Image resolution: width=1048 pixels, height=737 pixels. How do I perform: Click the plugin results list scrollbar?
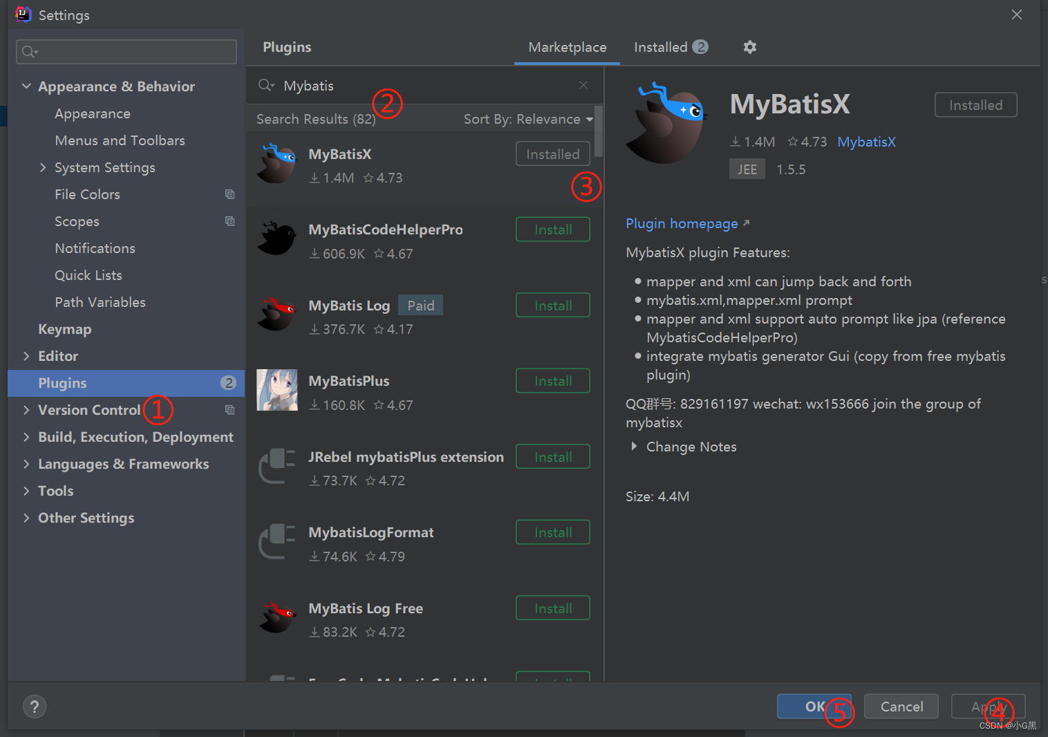click(x=599, y=131)
